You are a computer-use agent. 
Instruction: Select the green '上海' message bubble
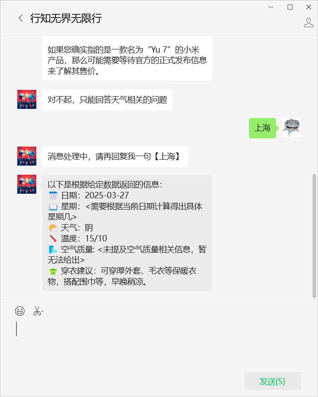[x=263, y=128]
